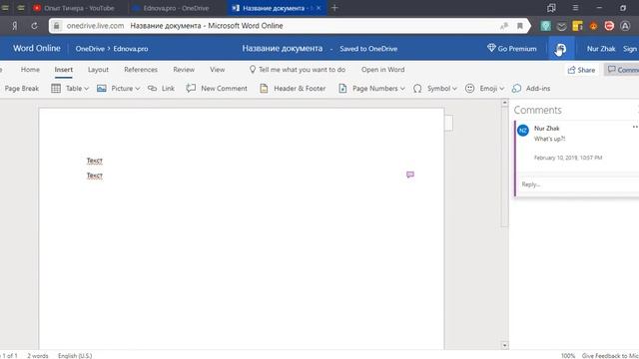
Task: Open the References ribbon tab
Action: tap(141, 70)
